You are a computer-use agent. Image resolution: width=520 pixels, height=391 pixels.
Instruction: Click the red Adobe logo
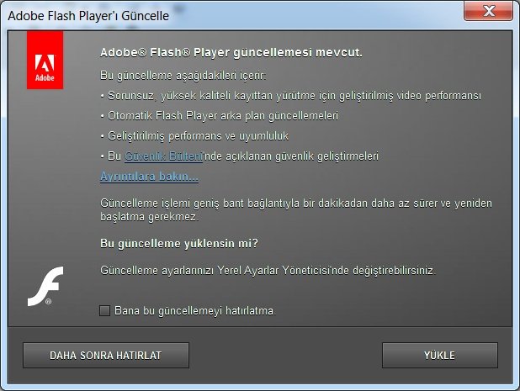pyautogui.click(x=45, y=60)
